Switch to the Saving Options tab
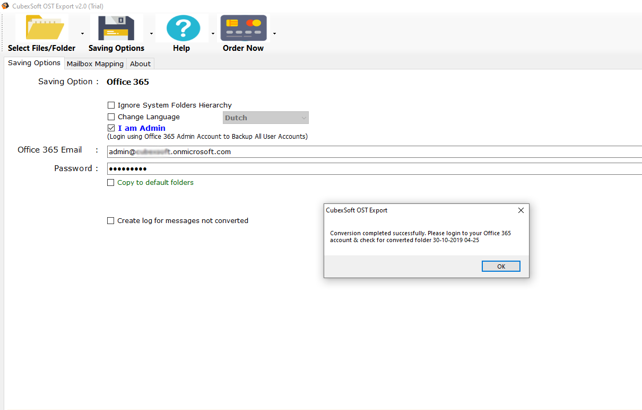Image resolution: width=642 pixels, height=410 pixels. [x=34, y=63]
